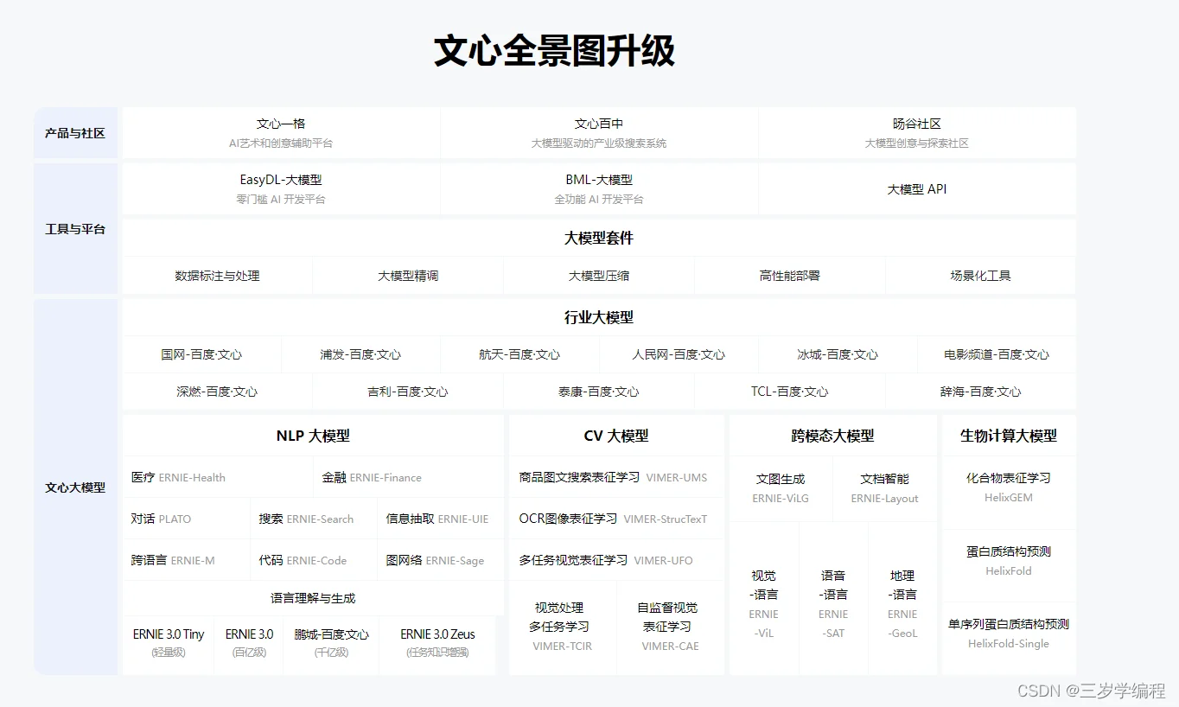
Task: Select the 文图生成 ERNIE-ViLG cell
Action: click(781, 488)
